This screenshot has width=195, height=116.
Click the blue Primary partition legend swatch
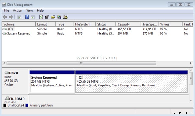(x=27, y=105)
